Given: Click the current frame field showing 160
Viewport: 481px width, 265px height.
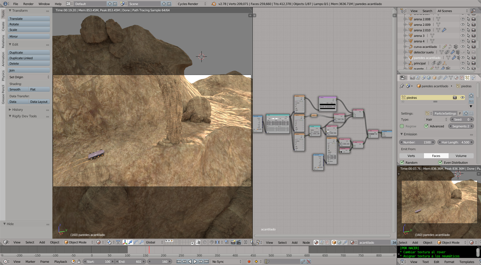Looking at the screenshot, I should pyautogui.click(x=160, y=261).
